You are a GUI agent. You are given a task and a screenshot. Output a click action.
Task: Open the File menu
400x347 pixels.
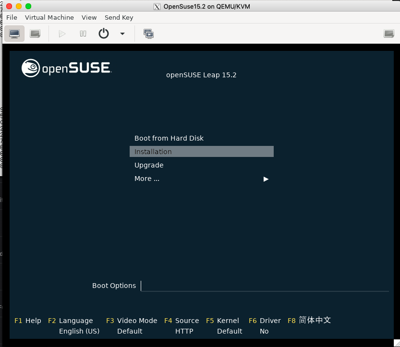pos(12,17)
